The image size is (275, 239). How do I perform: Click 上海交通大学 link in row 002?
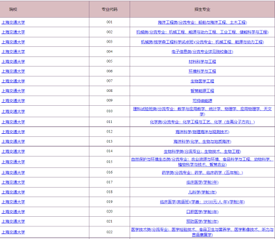point(13,32)
